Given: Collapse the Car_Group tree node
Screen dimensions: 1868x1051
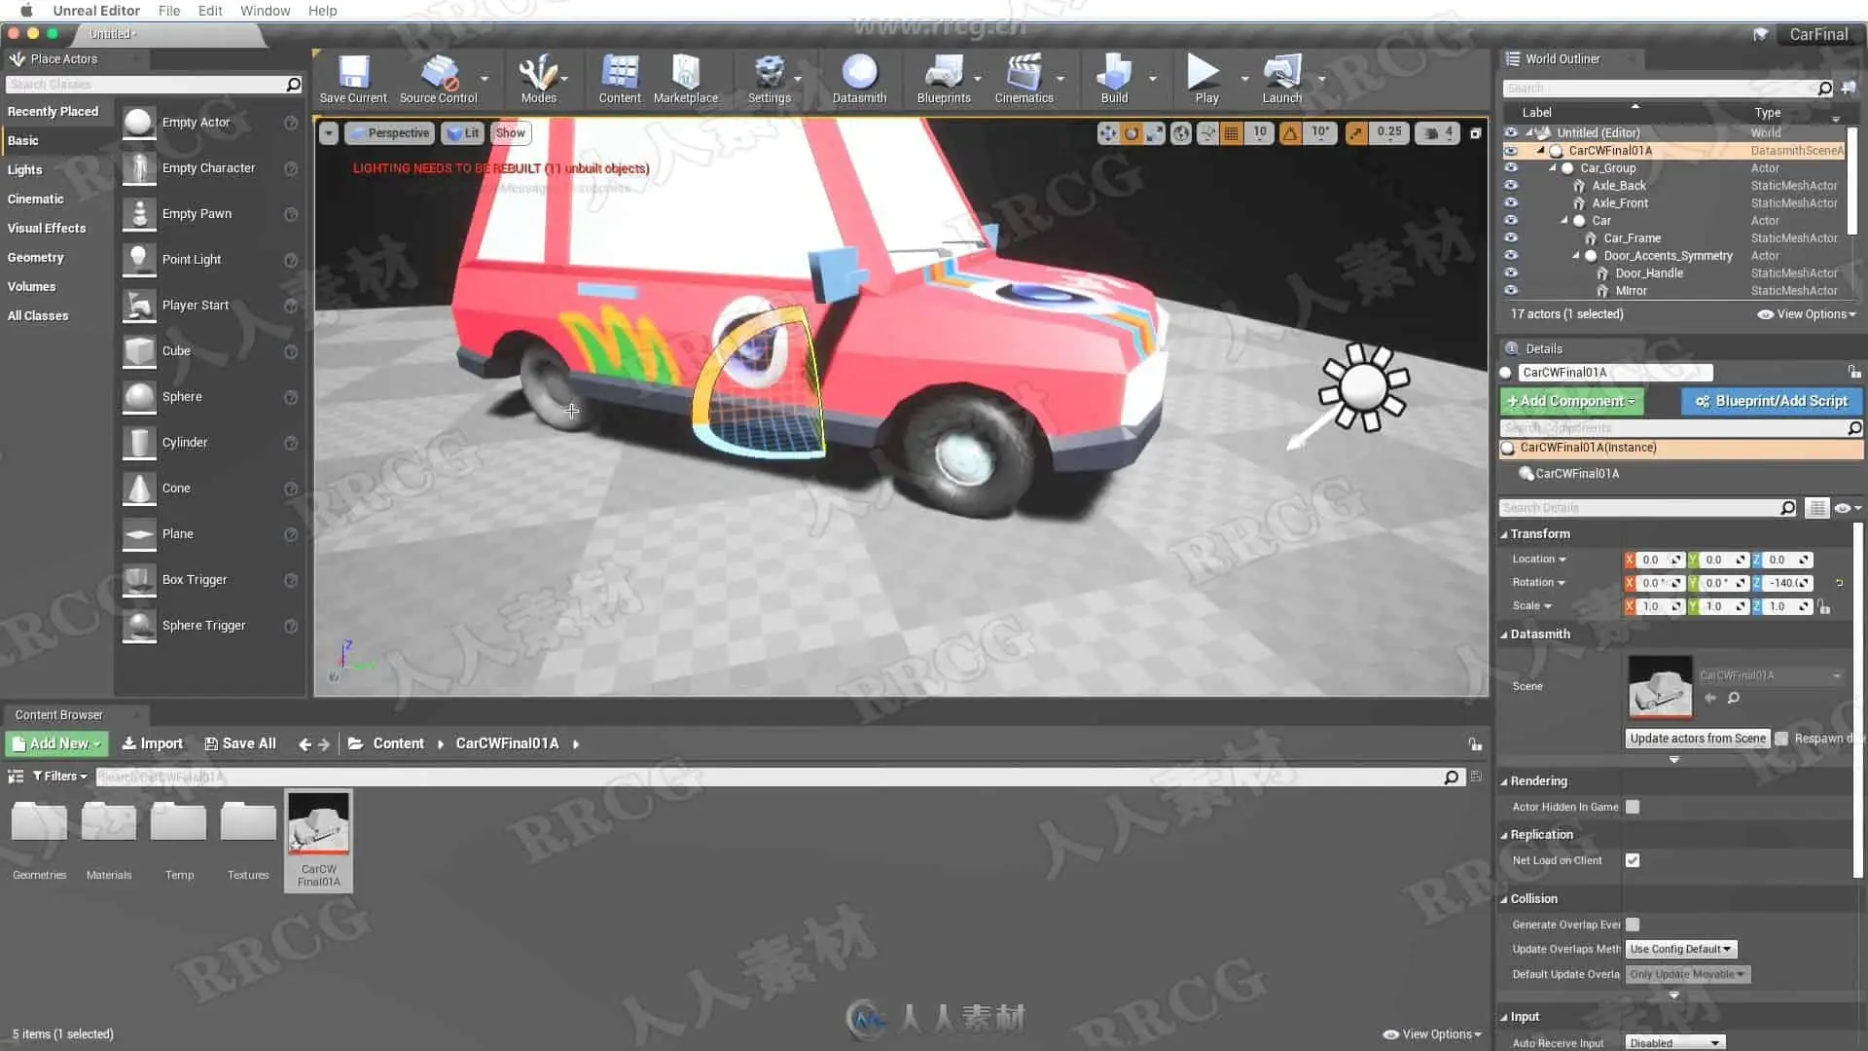Looking at the screenshot, I should [x=1553, y=168].
